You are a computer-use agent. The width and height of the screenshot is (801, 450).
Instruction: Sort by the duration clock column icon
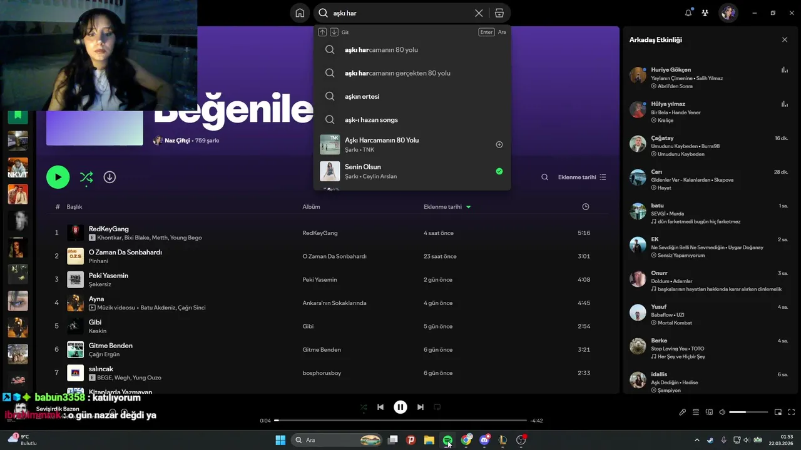tap(585, 206)
